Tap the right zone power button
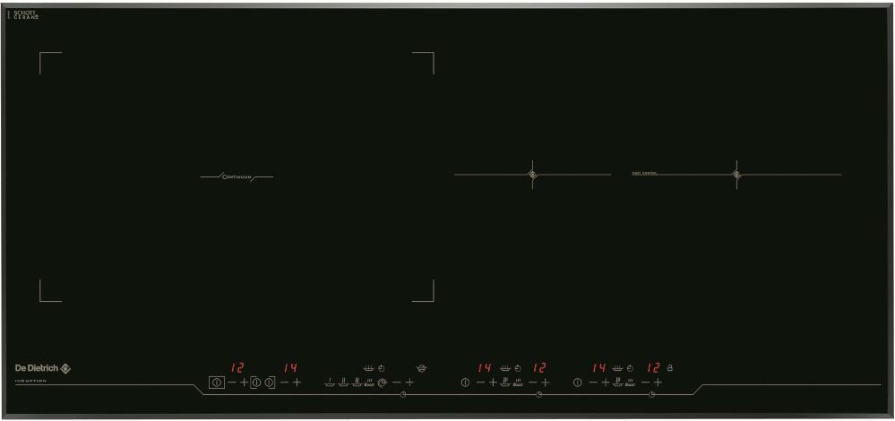Image resolution: width=895 pixels, height=421 pixels. pyautogui.click(x=577, y=382)
